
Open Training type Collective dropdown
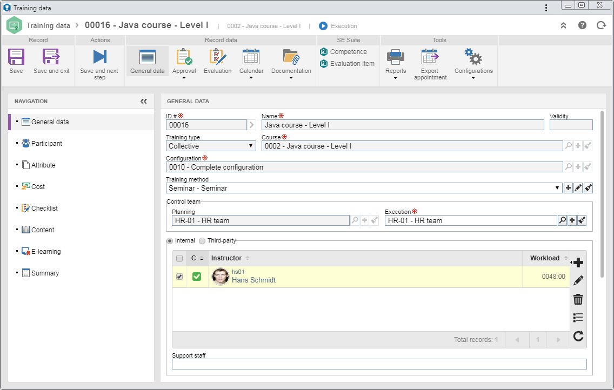[211, 146]
